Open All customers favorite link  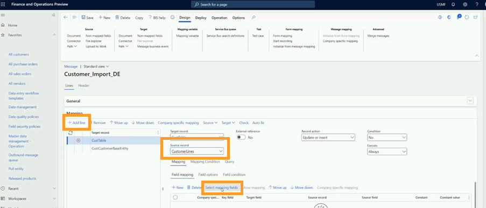click(19, 54)
